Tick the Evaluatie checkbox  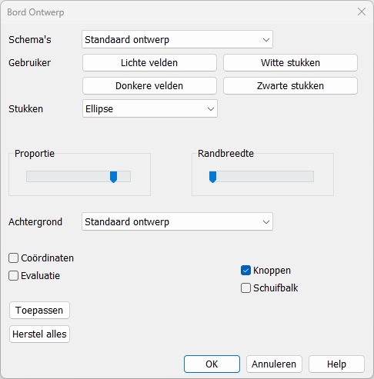[13, 276]
